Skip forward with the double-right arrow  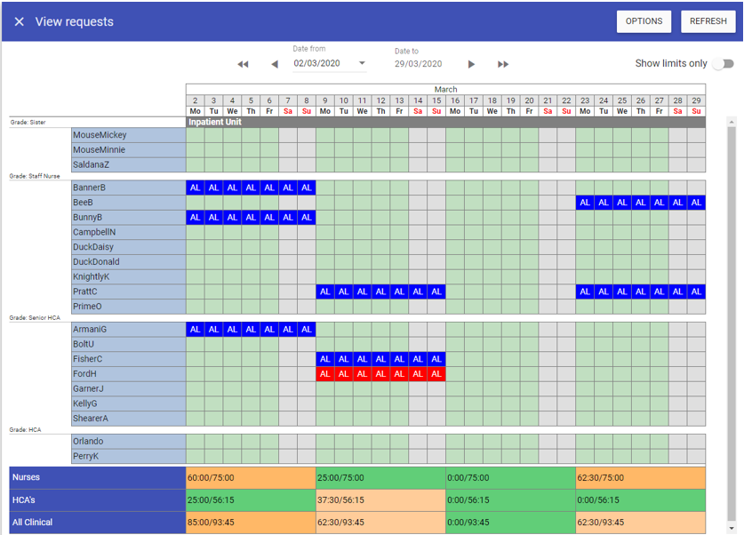[503, 64]
